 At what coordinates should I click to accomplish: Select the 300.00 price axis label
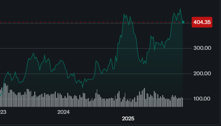tap(202, 48)
